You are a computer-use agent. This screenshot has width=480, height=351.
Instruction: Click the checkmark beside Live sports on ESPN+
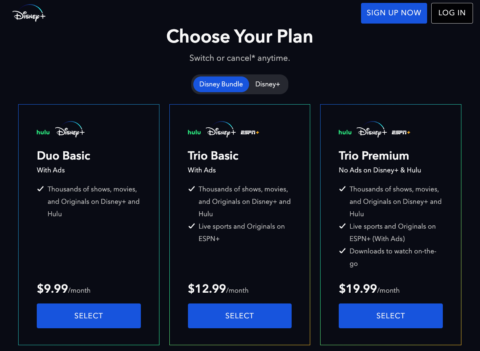(x=192, y=226)
